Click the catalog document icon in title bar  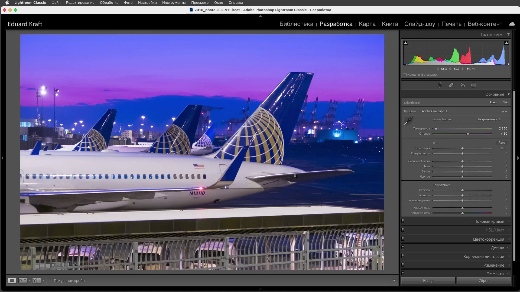pos(191,10)
